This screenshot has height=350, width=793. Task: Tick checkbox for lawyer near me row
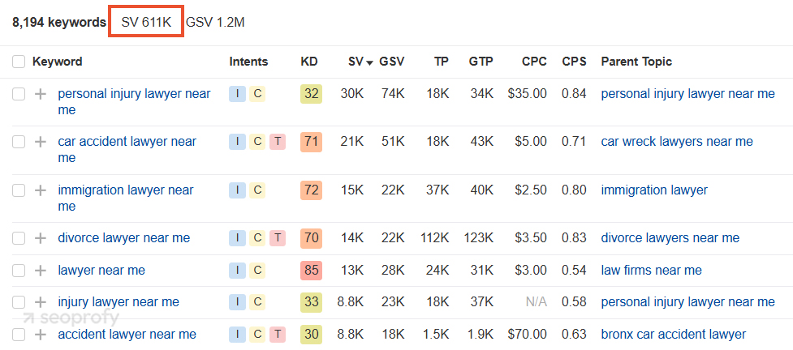(x=19, y=271)
